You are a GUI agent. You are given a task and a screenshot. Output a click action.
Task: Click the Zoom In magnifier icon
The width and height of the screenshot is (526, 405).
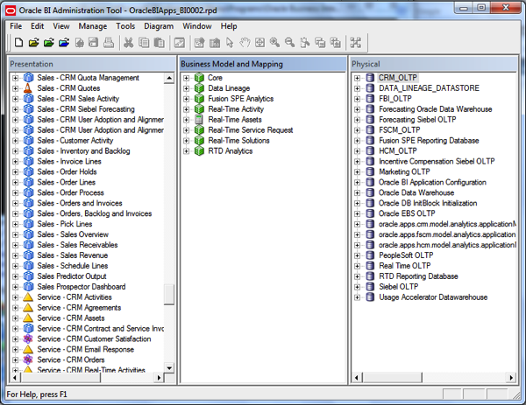click(274, 43)
